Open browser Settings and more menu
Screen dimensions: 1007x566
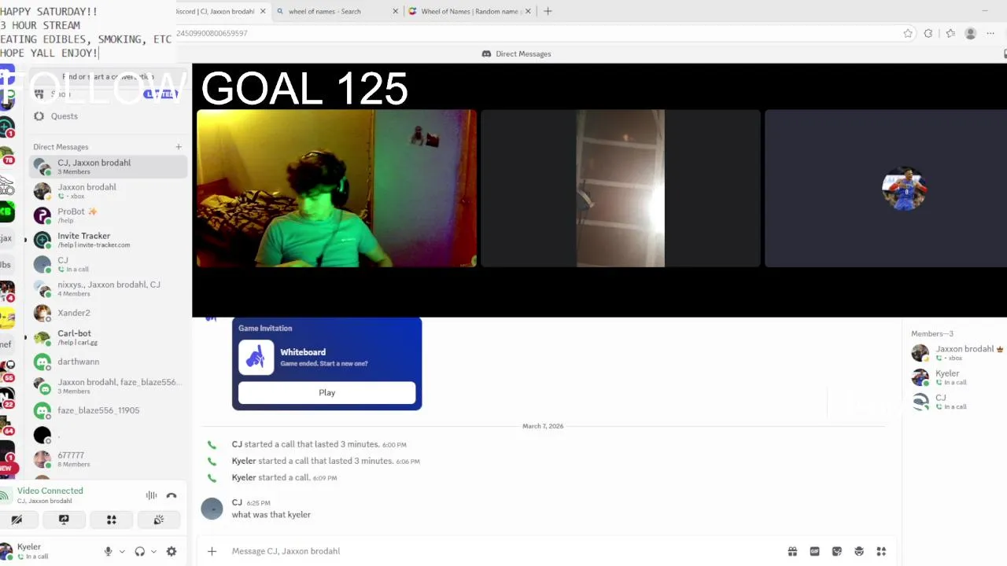(990, 33)
